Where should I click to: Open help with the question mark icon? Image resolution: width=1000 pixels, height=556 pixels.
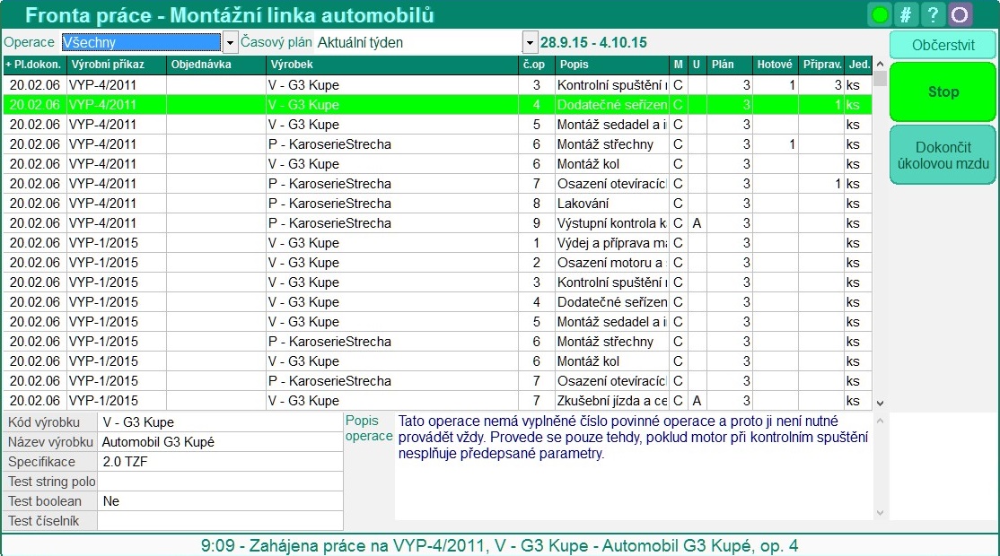(934, 15)
